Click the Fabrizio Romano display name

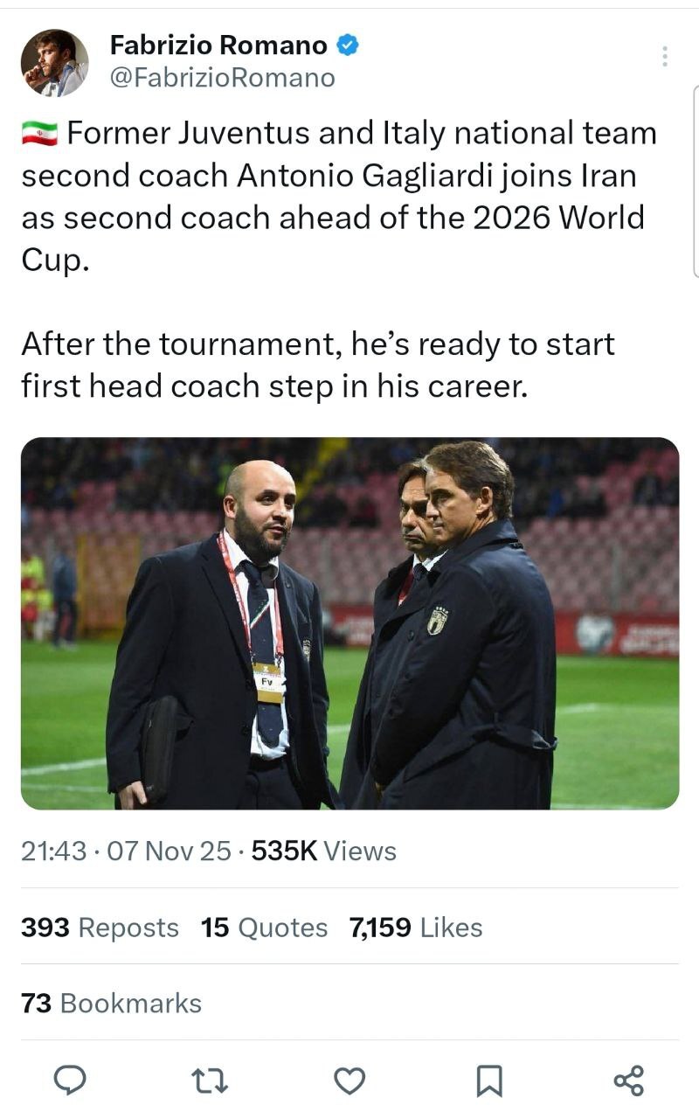218,45
